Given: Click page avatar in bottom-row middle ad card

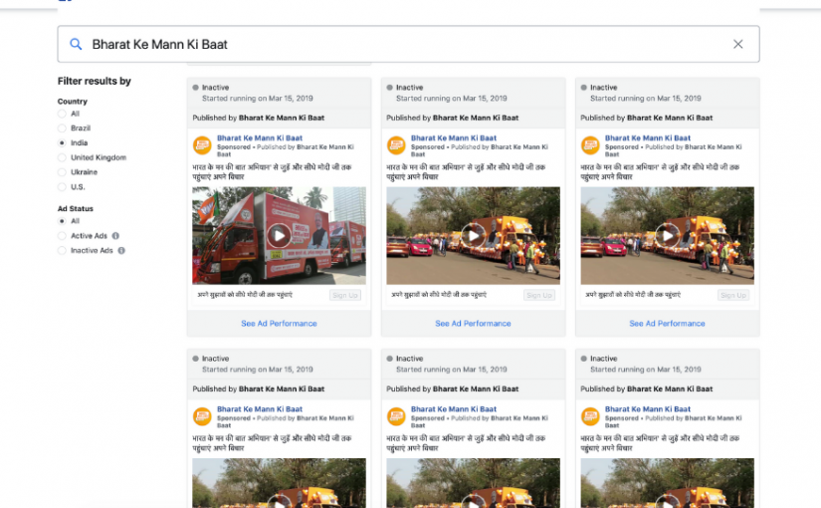Looking at the screenshot, I should (x=396, y=416).
